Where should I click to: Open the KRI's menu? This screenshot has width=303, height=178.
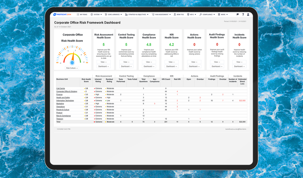coord(192,15)
